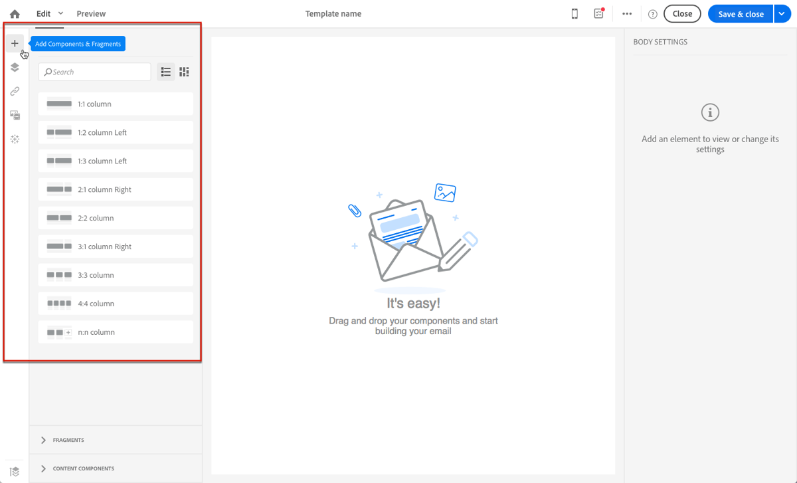This screenshot has width=797, height=483.
Task: Click the checklist icon with red notification dot
Action: (x=598, y=13)
